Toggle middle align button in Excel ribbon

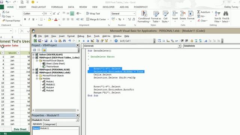pyautogui.click(x=68, y=13)
